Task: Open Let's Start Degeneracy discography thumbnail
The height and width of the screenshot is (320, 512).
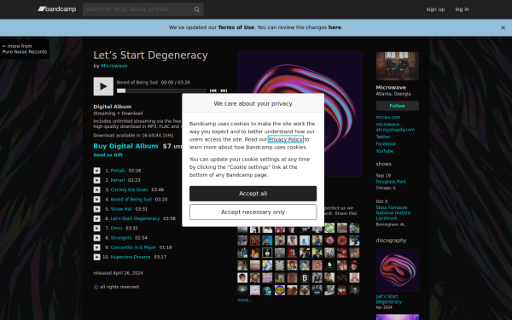Action: pos(398,271)
